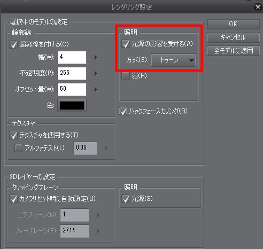Viewport: 263px width, 249px height.
Task: Click the アルファテスト value field 0.00
Action: pos(86,148)
